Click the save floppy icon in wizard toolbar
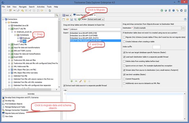 point(72,19)
